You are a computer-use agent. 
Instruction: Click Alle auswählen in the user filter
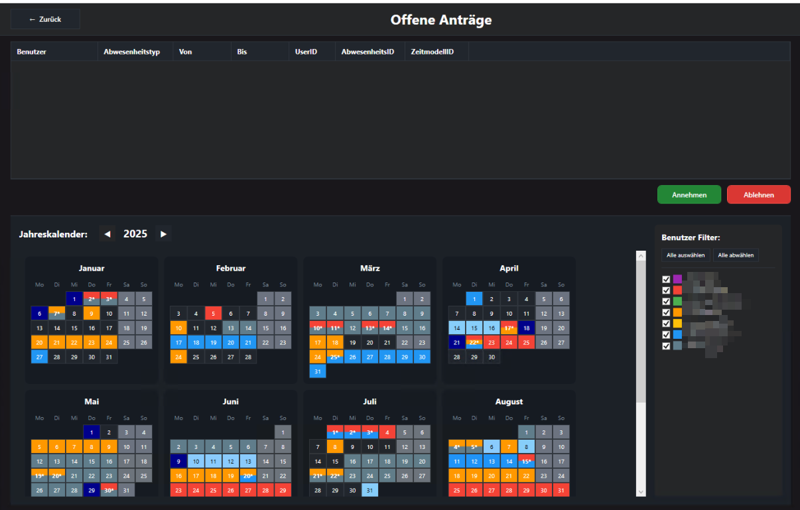pyautogui.click(x=686, y=255)
